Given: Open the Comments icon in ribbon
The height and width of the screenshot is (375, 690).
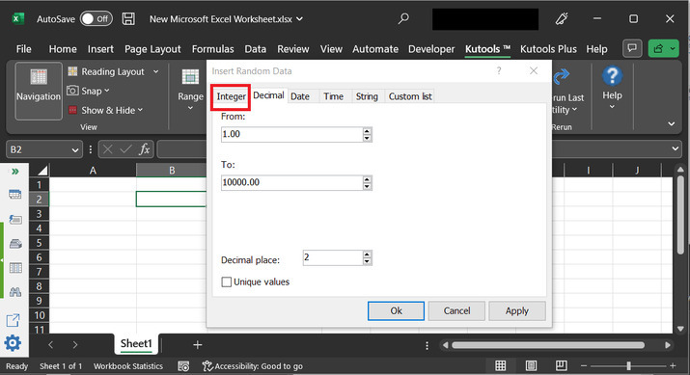Looking at the screenshot, I should click(x=632, y=48).
